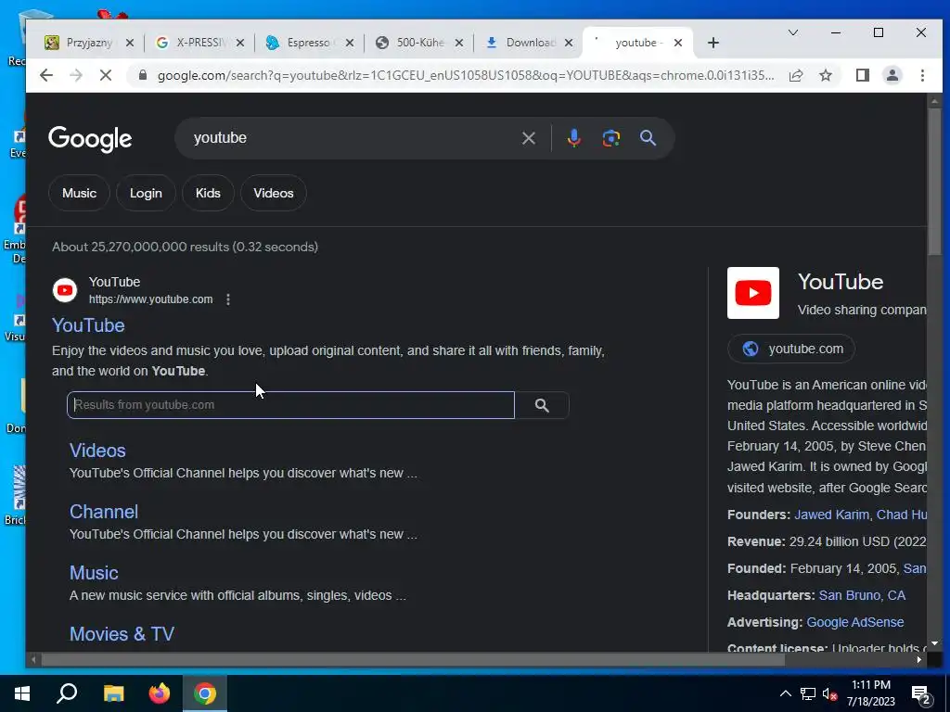The image size is (950, 712).
Task: Open the Chrome side panel
Action: click(x=862, y=75)
